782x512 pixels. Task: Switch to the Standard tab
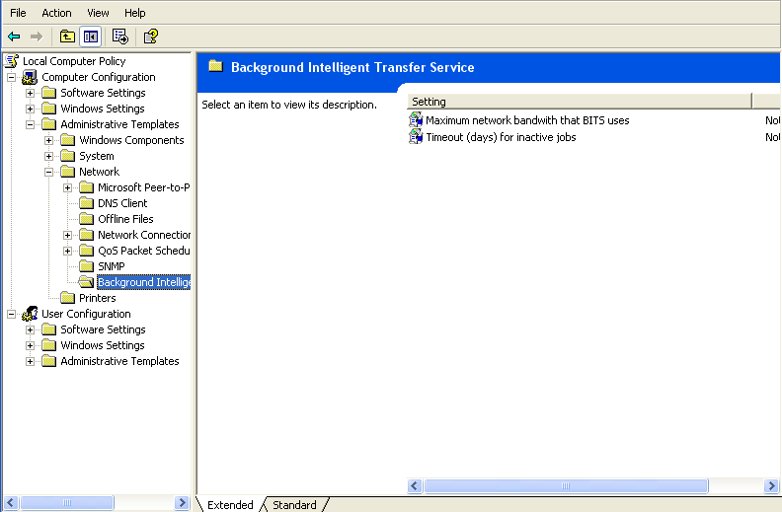tap(294, 505)
